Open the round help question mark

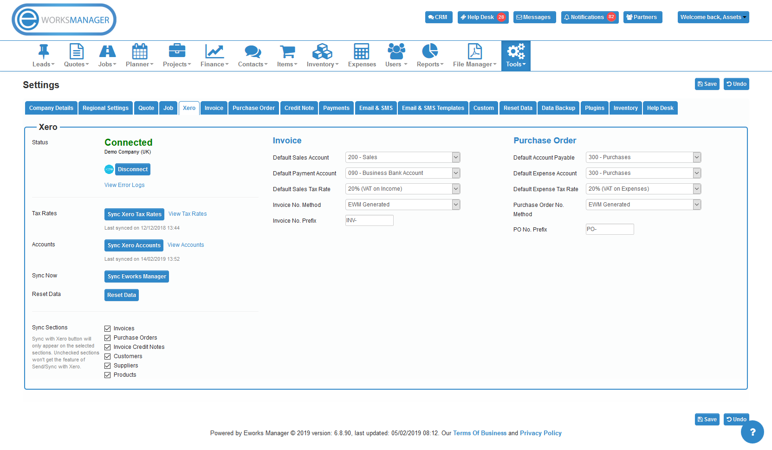pos(753,432)
